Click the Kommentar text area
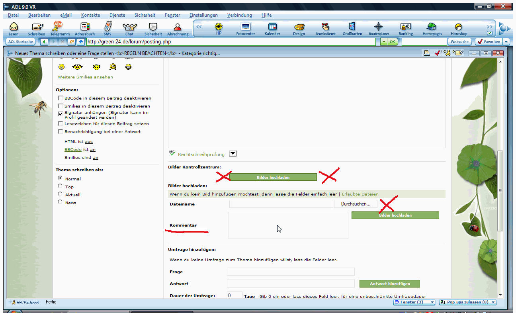 288,225
